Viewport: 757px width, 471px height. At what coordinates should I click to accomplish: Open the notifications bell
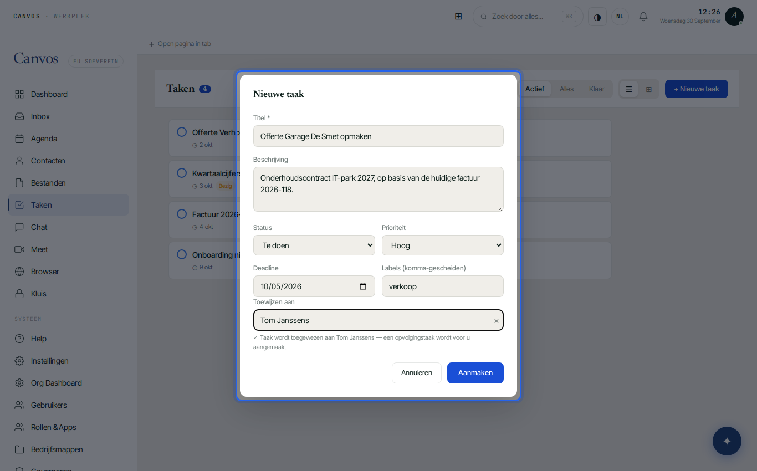[643, 17]
